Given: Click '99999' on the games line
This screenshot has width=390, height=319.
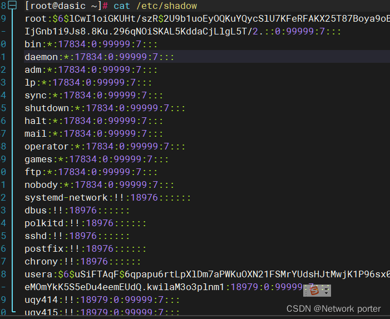Looking at the screenshot, I should coord(127,159).
